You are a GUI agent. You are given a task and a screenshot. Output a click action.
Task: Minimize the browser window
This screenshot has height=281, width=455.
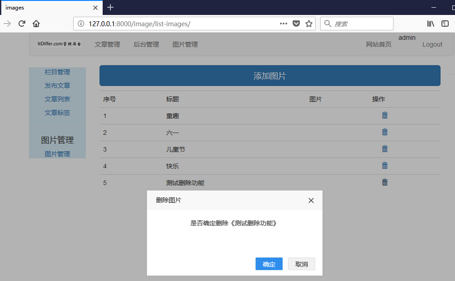tap(434, 8)
